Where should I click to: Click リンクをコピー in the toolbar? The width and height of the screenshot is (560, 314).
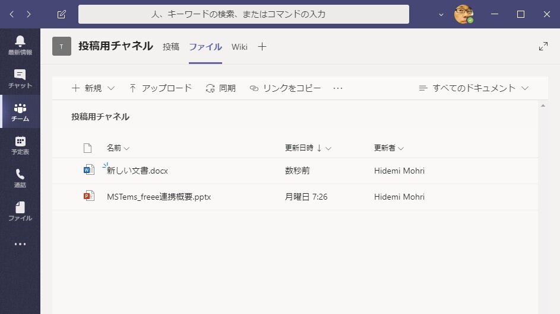pos(285,88)
